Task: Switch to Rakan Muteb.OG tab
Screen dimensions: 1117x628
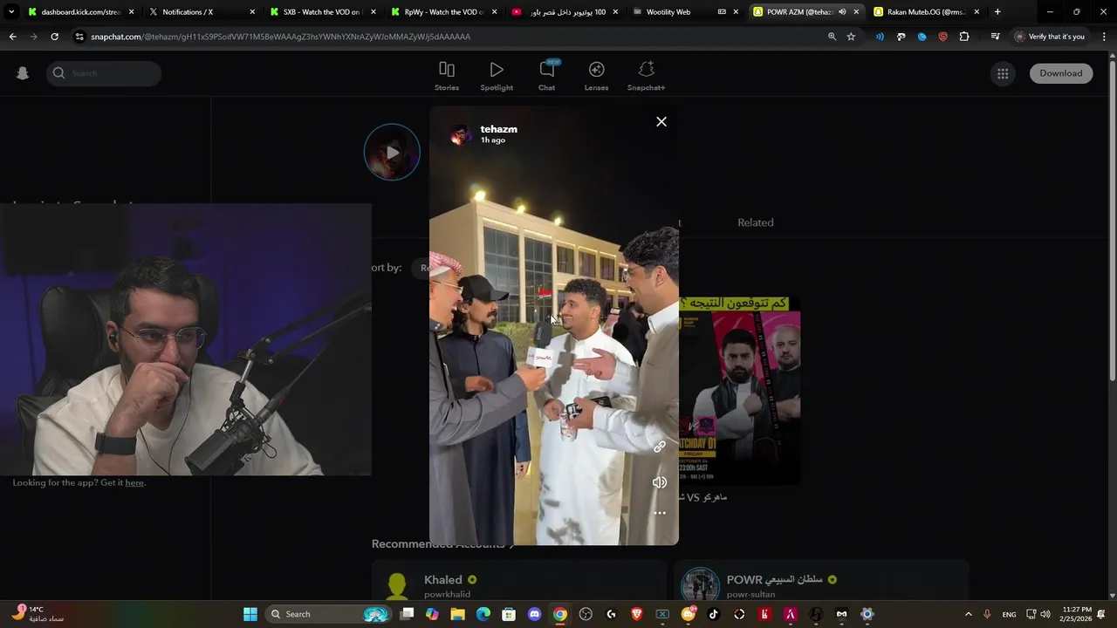Action: [x=927, y=12]
